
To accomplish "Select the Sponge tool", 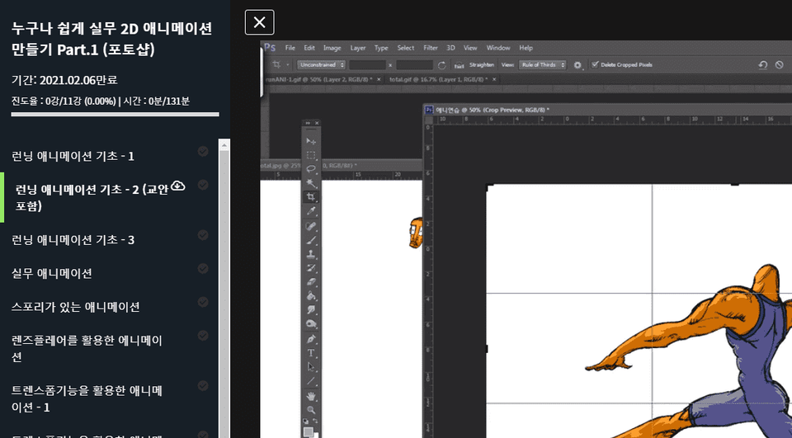I will [311, 324].
